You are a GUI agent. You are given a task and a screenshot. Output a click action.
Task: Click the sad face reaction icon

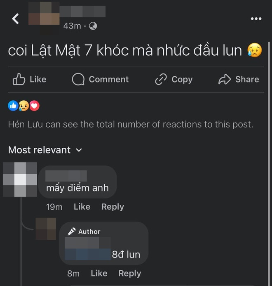[x=24, y=106]
